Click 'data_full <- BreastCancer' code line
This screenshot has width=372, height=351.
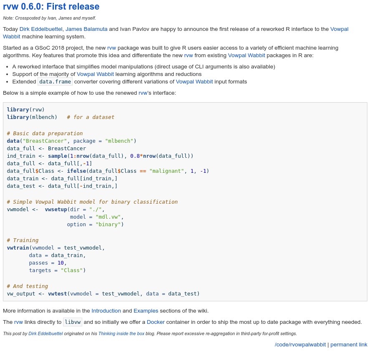coord(46,149)
